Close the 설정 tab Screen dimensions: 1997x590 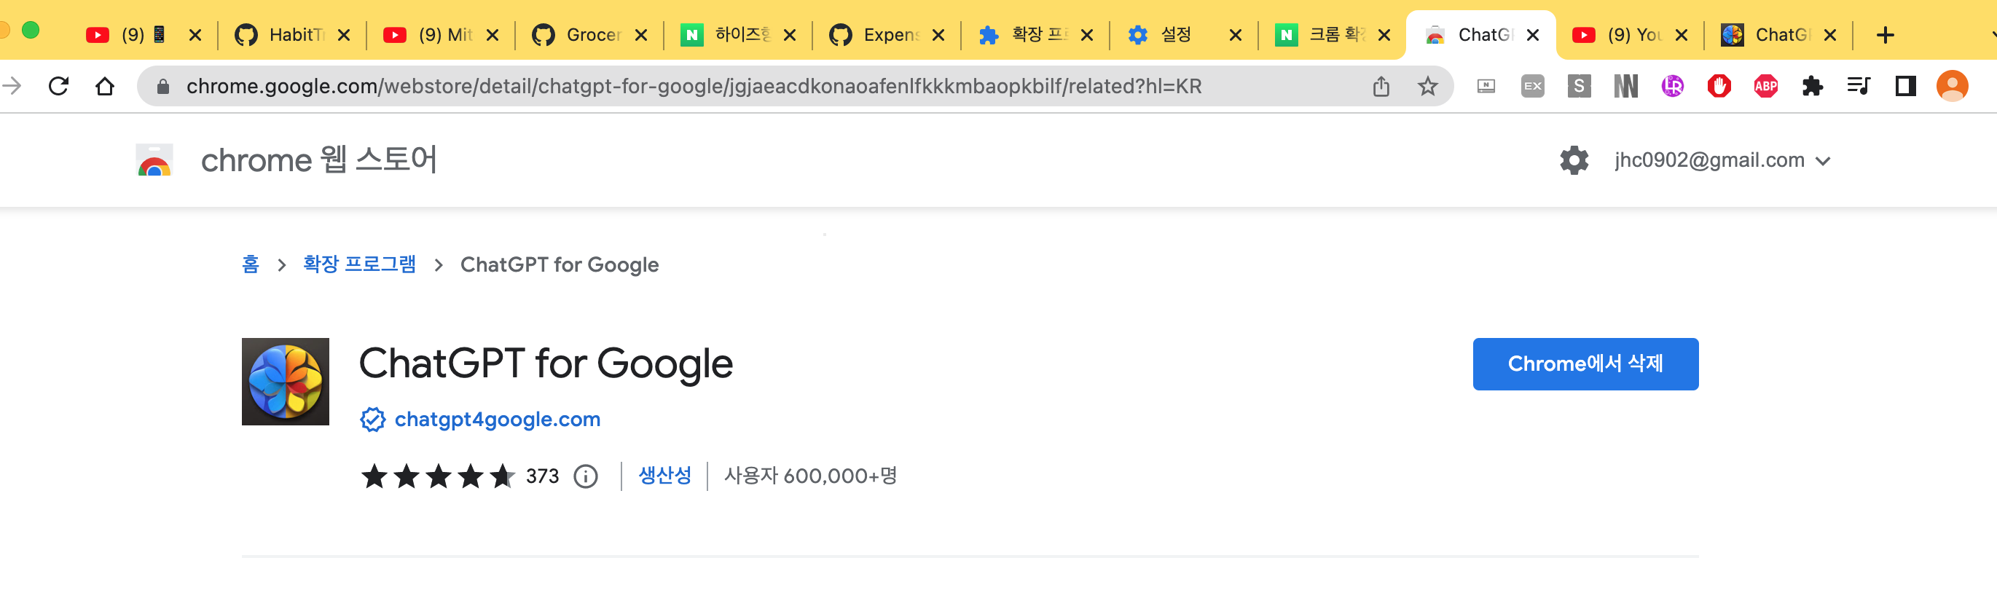pyautogui.click(x=1236, y=35)
